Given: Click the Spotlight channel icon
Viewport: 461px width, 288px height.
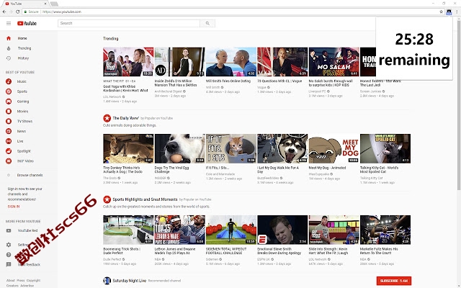Looking at the screenshot, I should coord(9,151).
